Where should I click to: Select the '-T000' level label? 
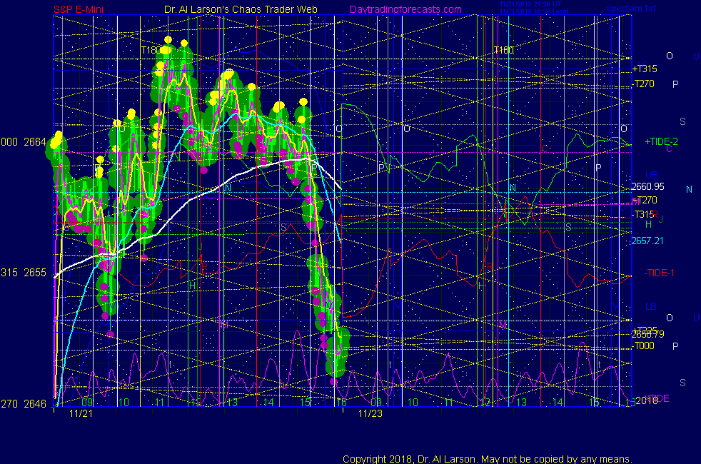click(x=643, y=346)
